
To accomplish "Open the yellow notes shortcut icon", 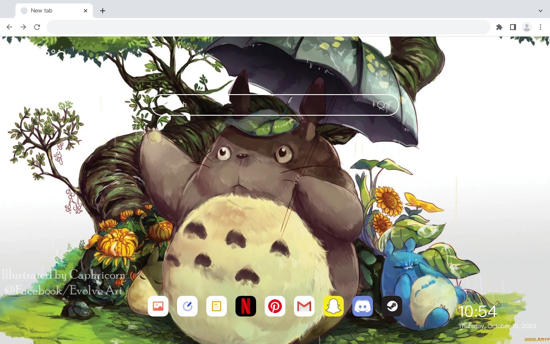I will coord(217,306).
